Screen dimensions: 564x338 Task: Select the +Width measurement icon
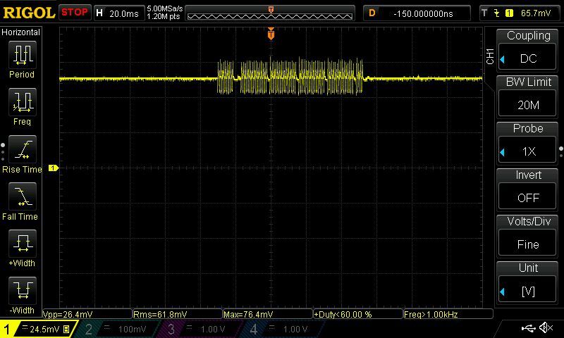[23, 243]
